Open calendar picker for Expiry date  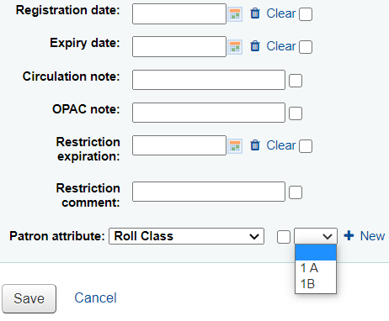tap(235, 47)
